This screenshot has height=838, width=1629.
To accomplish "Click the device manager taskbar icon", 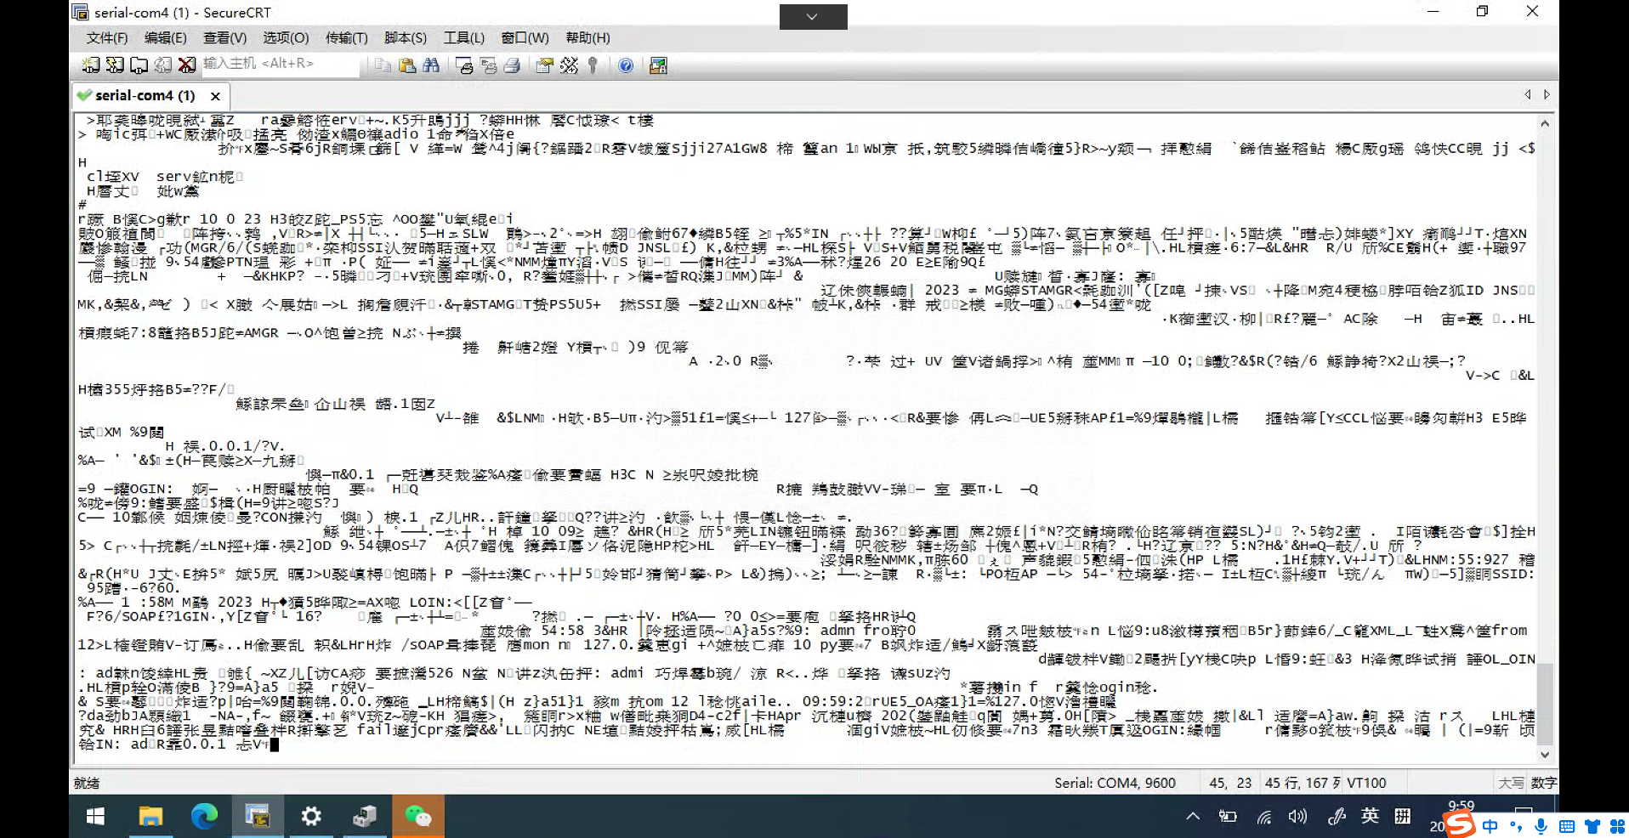I will coord(365,817).
